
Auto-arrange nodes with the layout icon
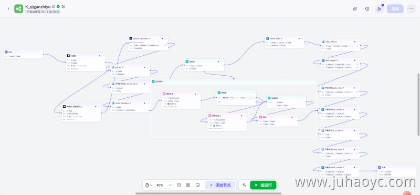coord(188,185)
